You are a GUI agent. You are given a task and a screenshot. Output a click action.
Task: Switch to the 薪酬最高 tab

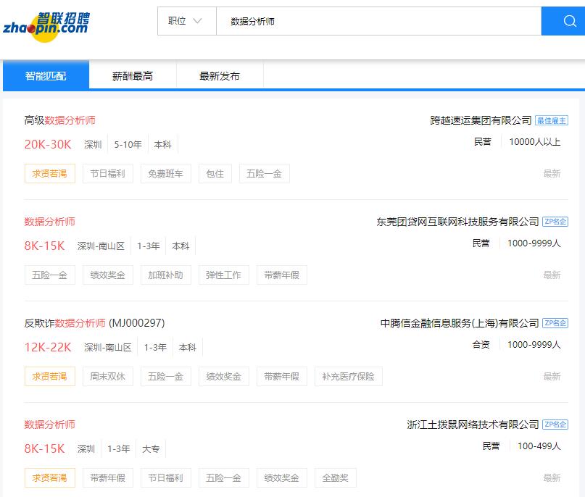[133, 75]
